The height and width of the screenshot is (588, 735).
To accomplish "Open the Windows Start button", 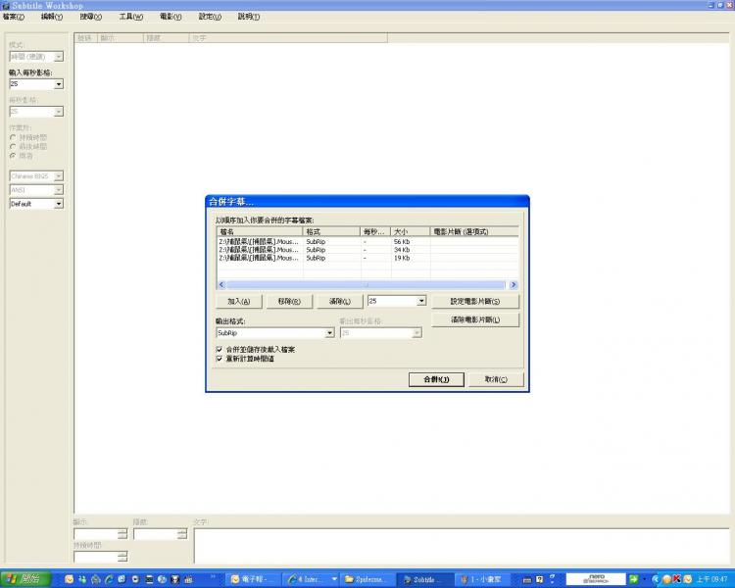I will 24,579.
